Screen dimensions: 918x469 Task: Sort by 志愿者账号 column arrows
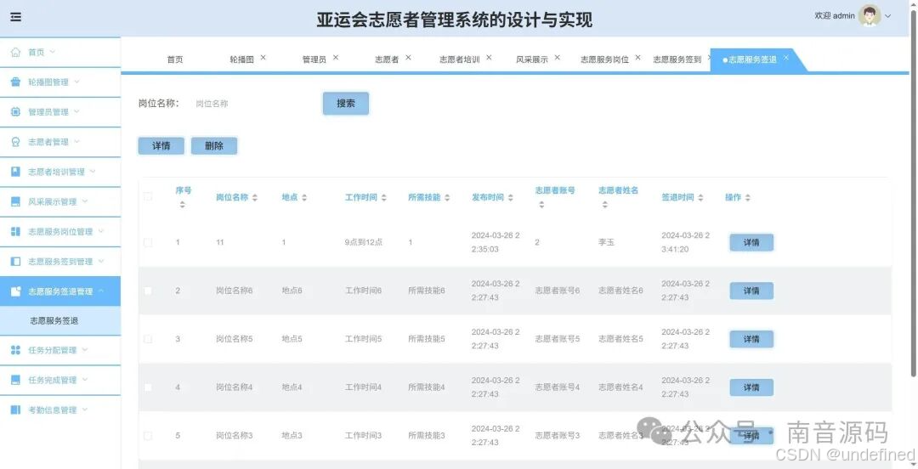click(541, 205)
